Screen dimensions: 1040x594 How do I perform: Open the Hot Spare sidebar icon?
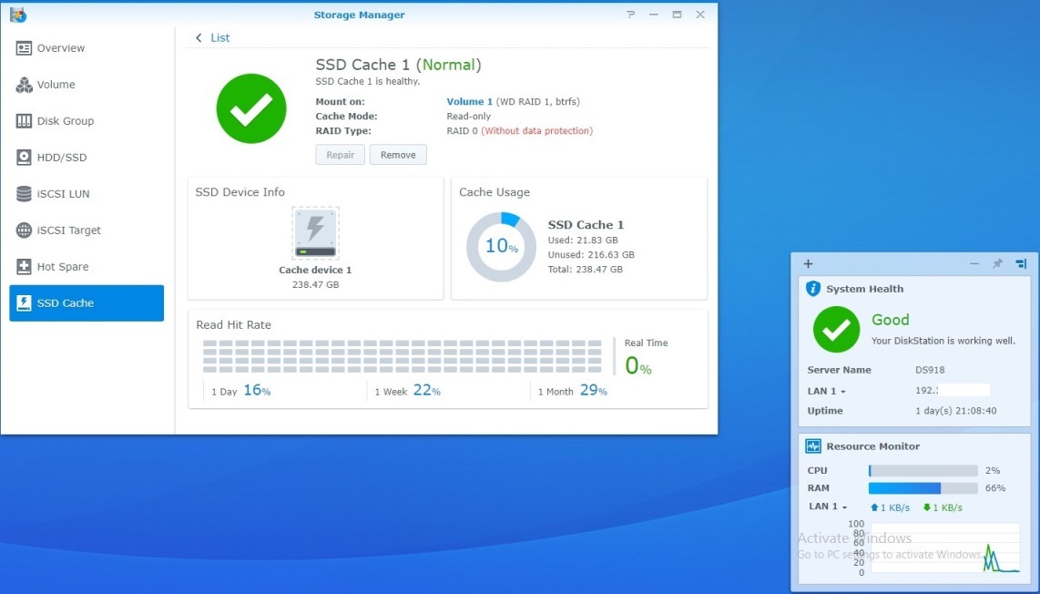(24, 267)
